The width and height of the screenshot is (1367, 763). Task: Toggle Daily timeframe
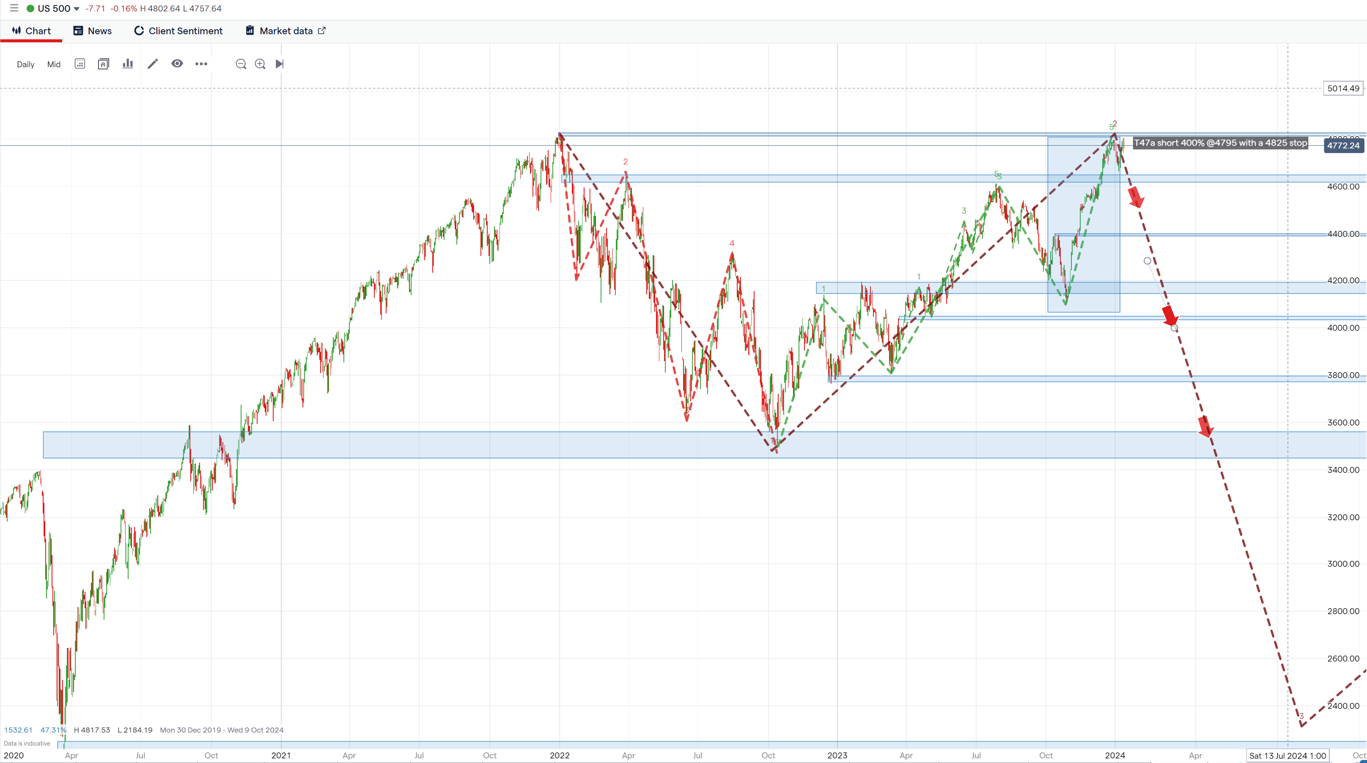pyautogui.click(x=25, y=64)
